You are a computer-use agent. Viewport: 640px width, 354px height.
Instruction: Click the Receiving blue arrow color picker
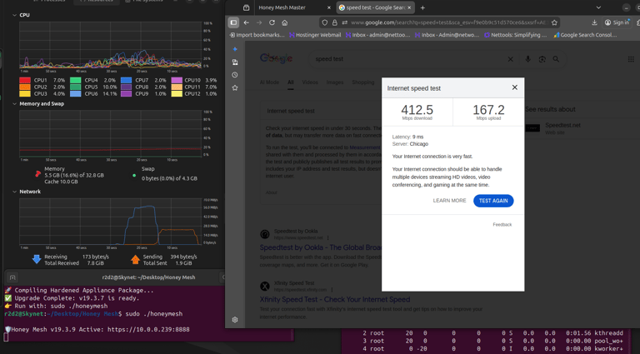[x=37, y=259]
